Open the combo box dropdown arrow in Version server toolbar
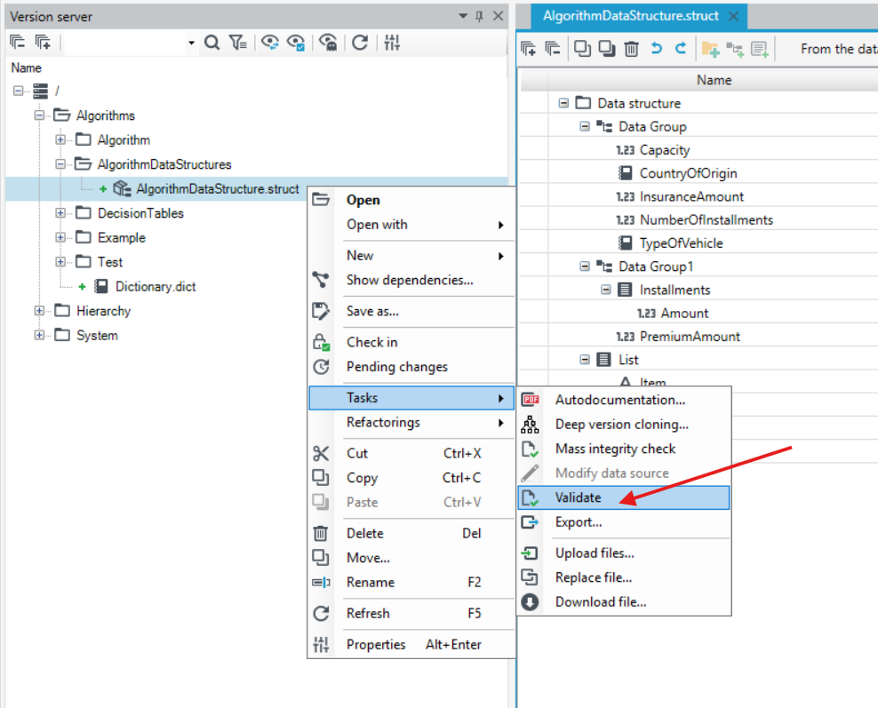The height and width of the screenshot is (708, 878). pos(191,43)
